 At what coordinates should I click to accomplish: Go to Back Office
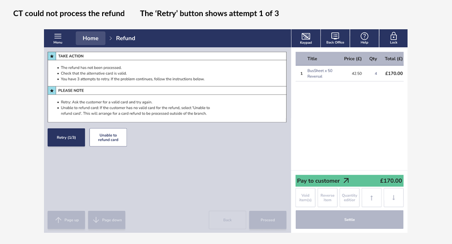(x=335, y=38)
